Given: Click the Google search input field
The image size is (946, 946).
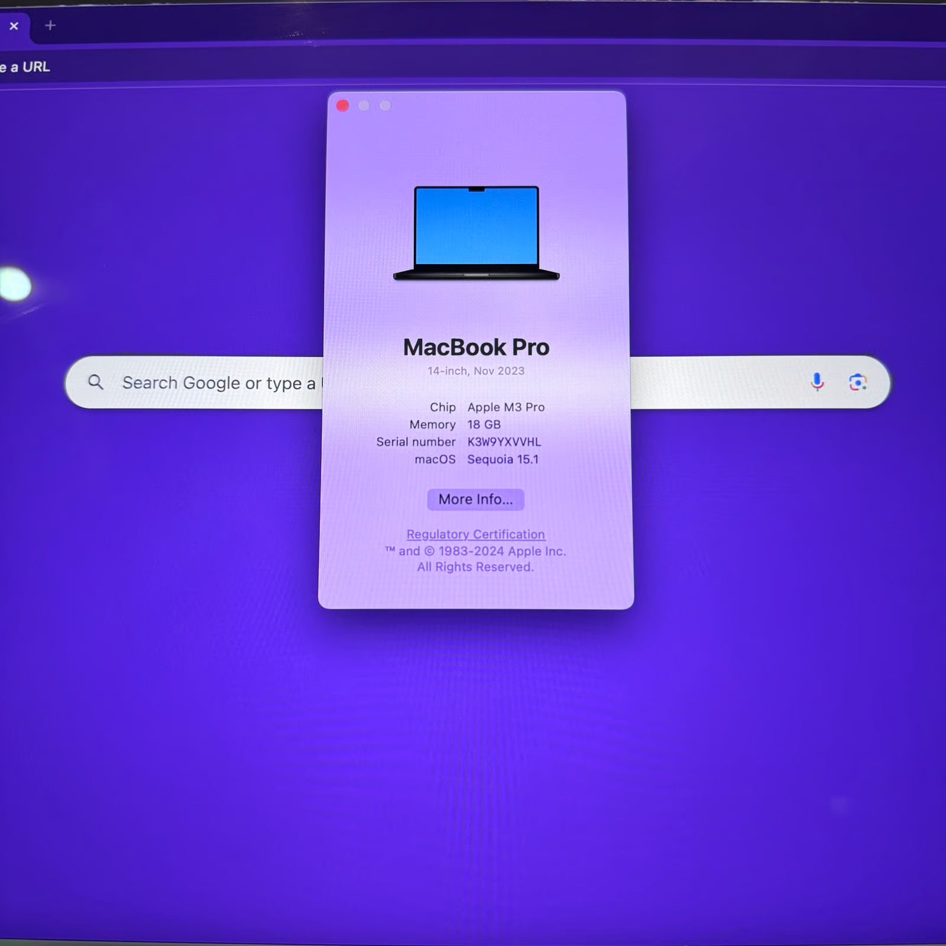Looking at the screenshot, I should point(207,383).
